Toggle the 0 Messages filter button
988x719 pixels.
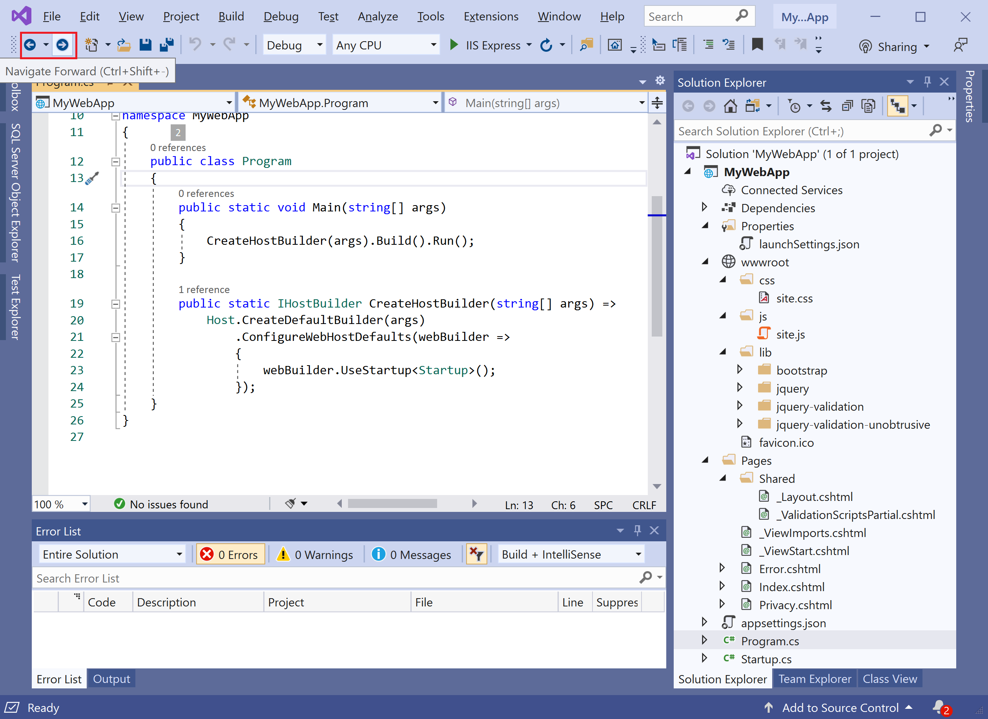(x=411, y=554)
